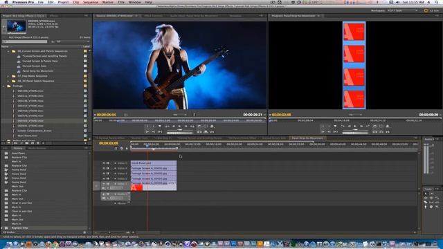Click Set Unnumbered Marker in timeline header
This screenshot has height=249, width=443.
point(127,148)
